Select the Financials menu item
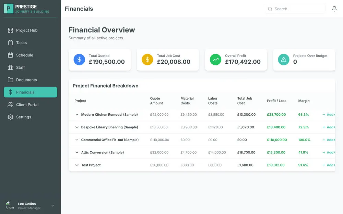The image size is (343, 214). click(x=31, y=92)
